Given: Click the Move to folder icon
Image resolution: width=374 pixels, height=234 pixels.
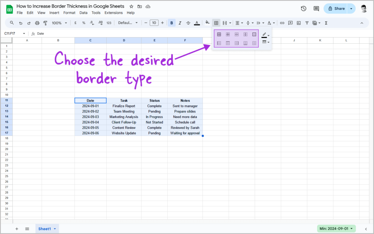Looking at the screenshot, I should pos(140,7).
